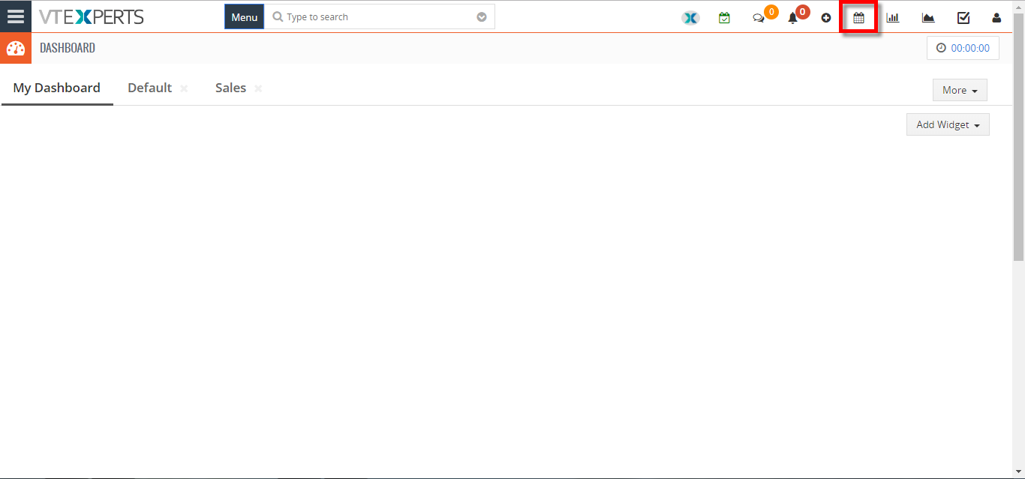Click the Menu button
Screen dimensions: 1025x479
[244, 17]
